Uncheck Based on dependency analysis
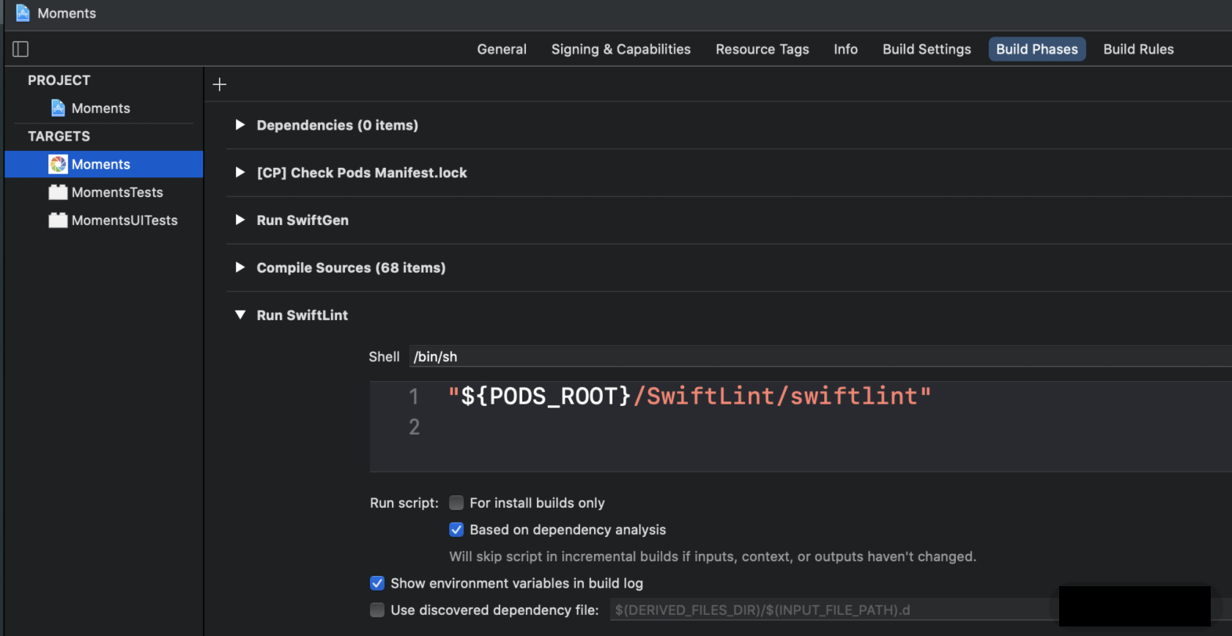The image size is (1232, 636). click(456, 530)
